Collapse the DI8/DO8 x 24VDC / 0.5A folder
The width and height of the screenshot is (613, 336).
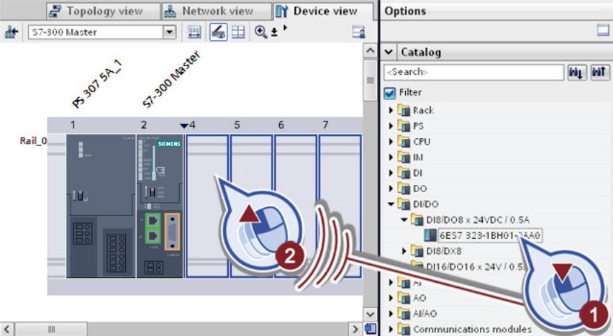(404, 219)
